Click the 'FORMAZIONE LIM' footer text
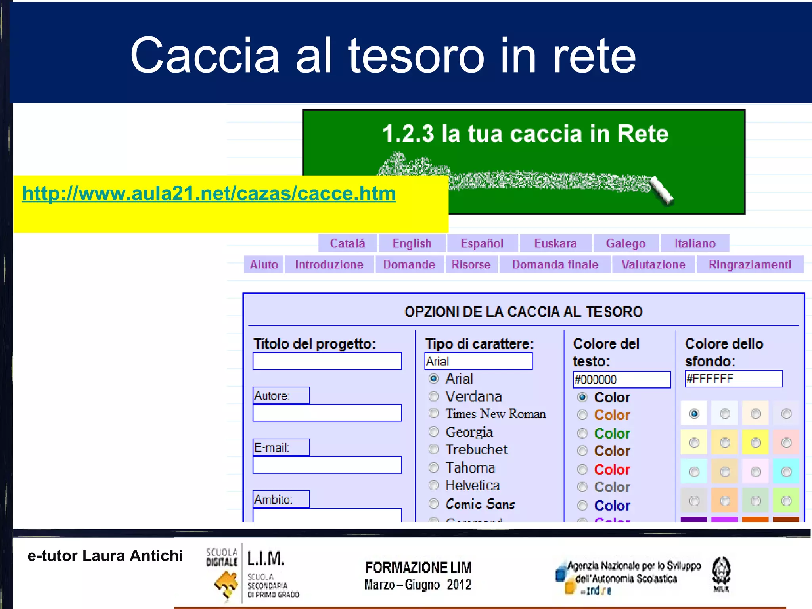The height and width of the screenshot is (609, 812). (x=418, y=567)
